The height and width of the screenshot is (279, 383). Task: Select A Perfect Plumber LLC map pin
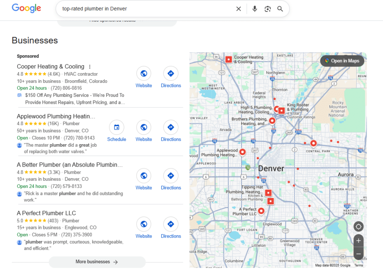pyautogui.click(x=261, y=211)
